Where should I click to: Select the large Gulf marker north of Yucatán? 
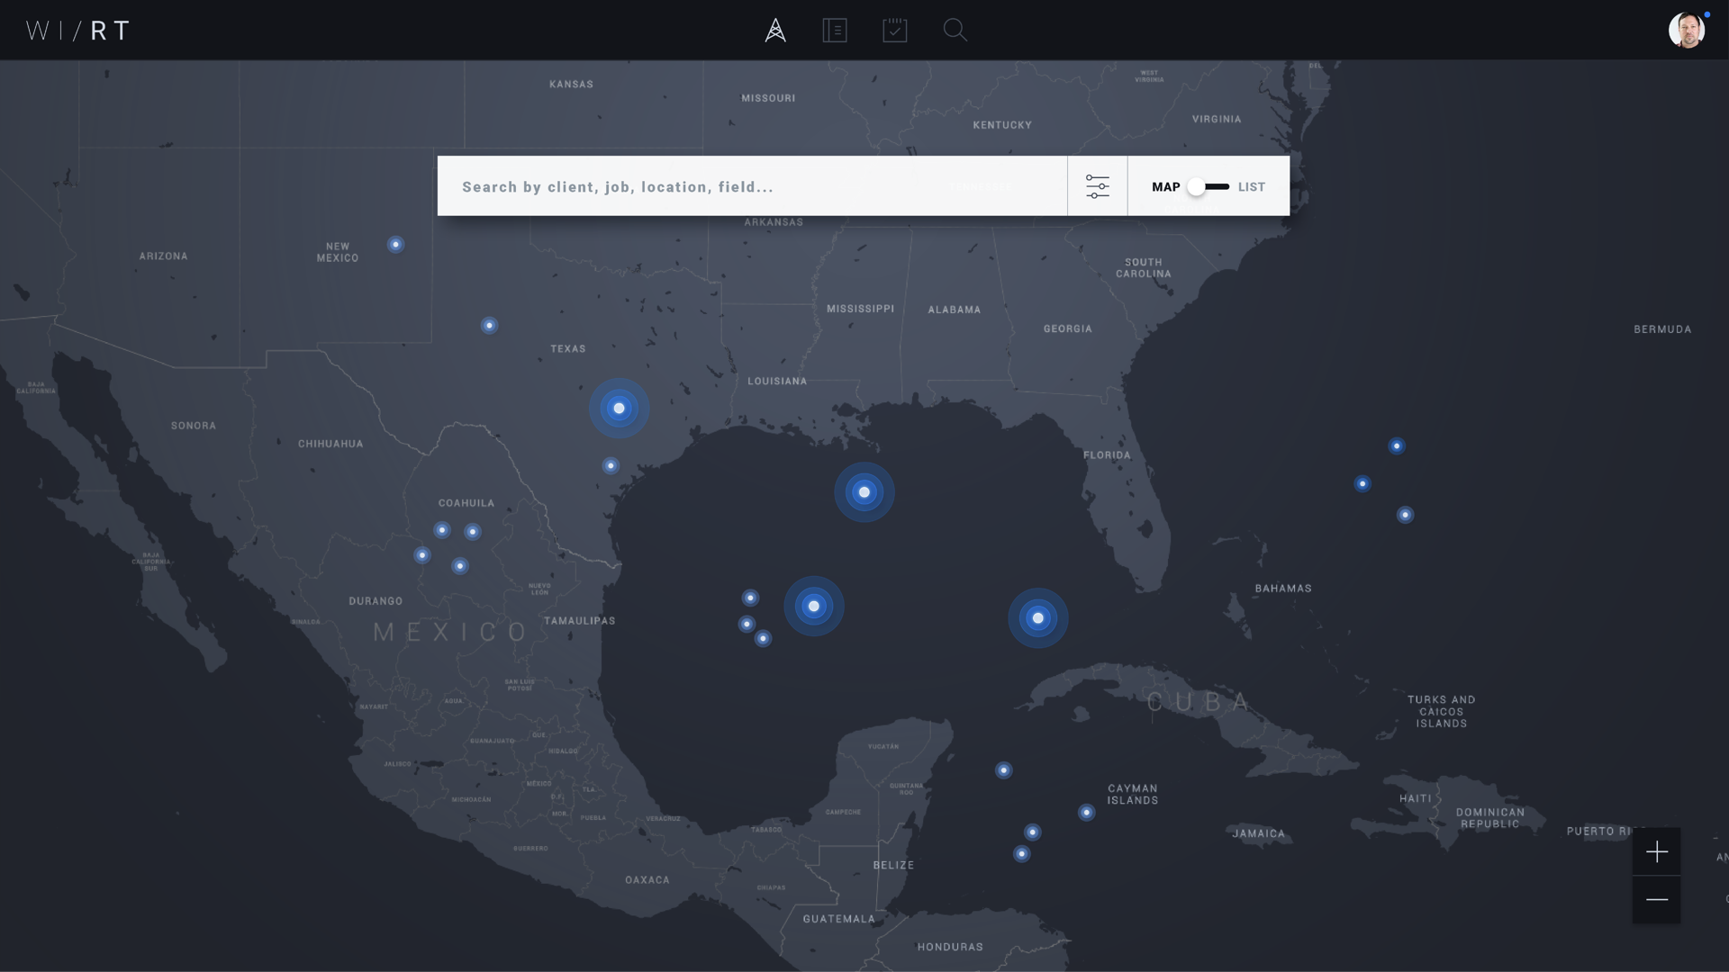814,607
